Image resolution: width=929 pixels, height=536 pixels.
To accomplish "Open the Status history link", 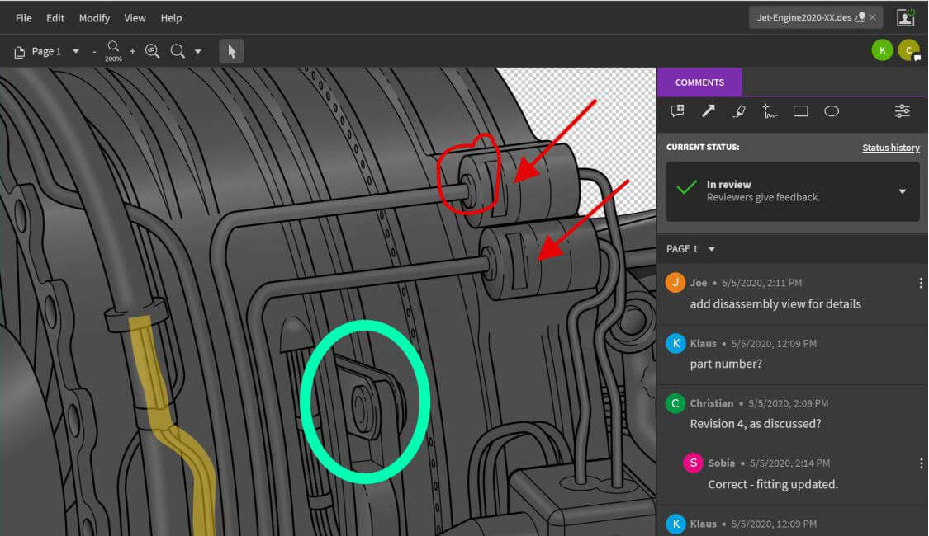I will click(x=890, y=148).
